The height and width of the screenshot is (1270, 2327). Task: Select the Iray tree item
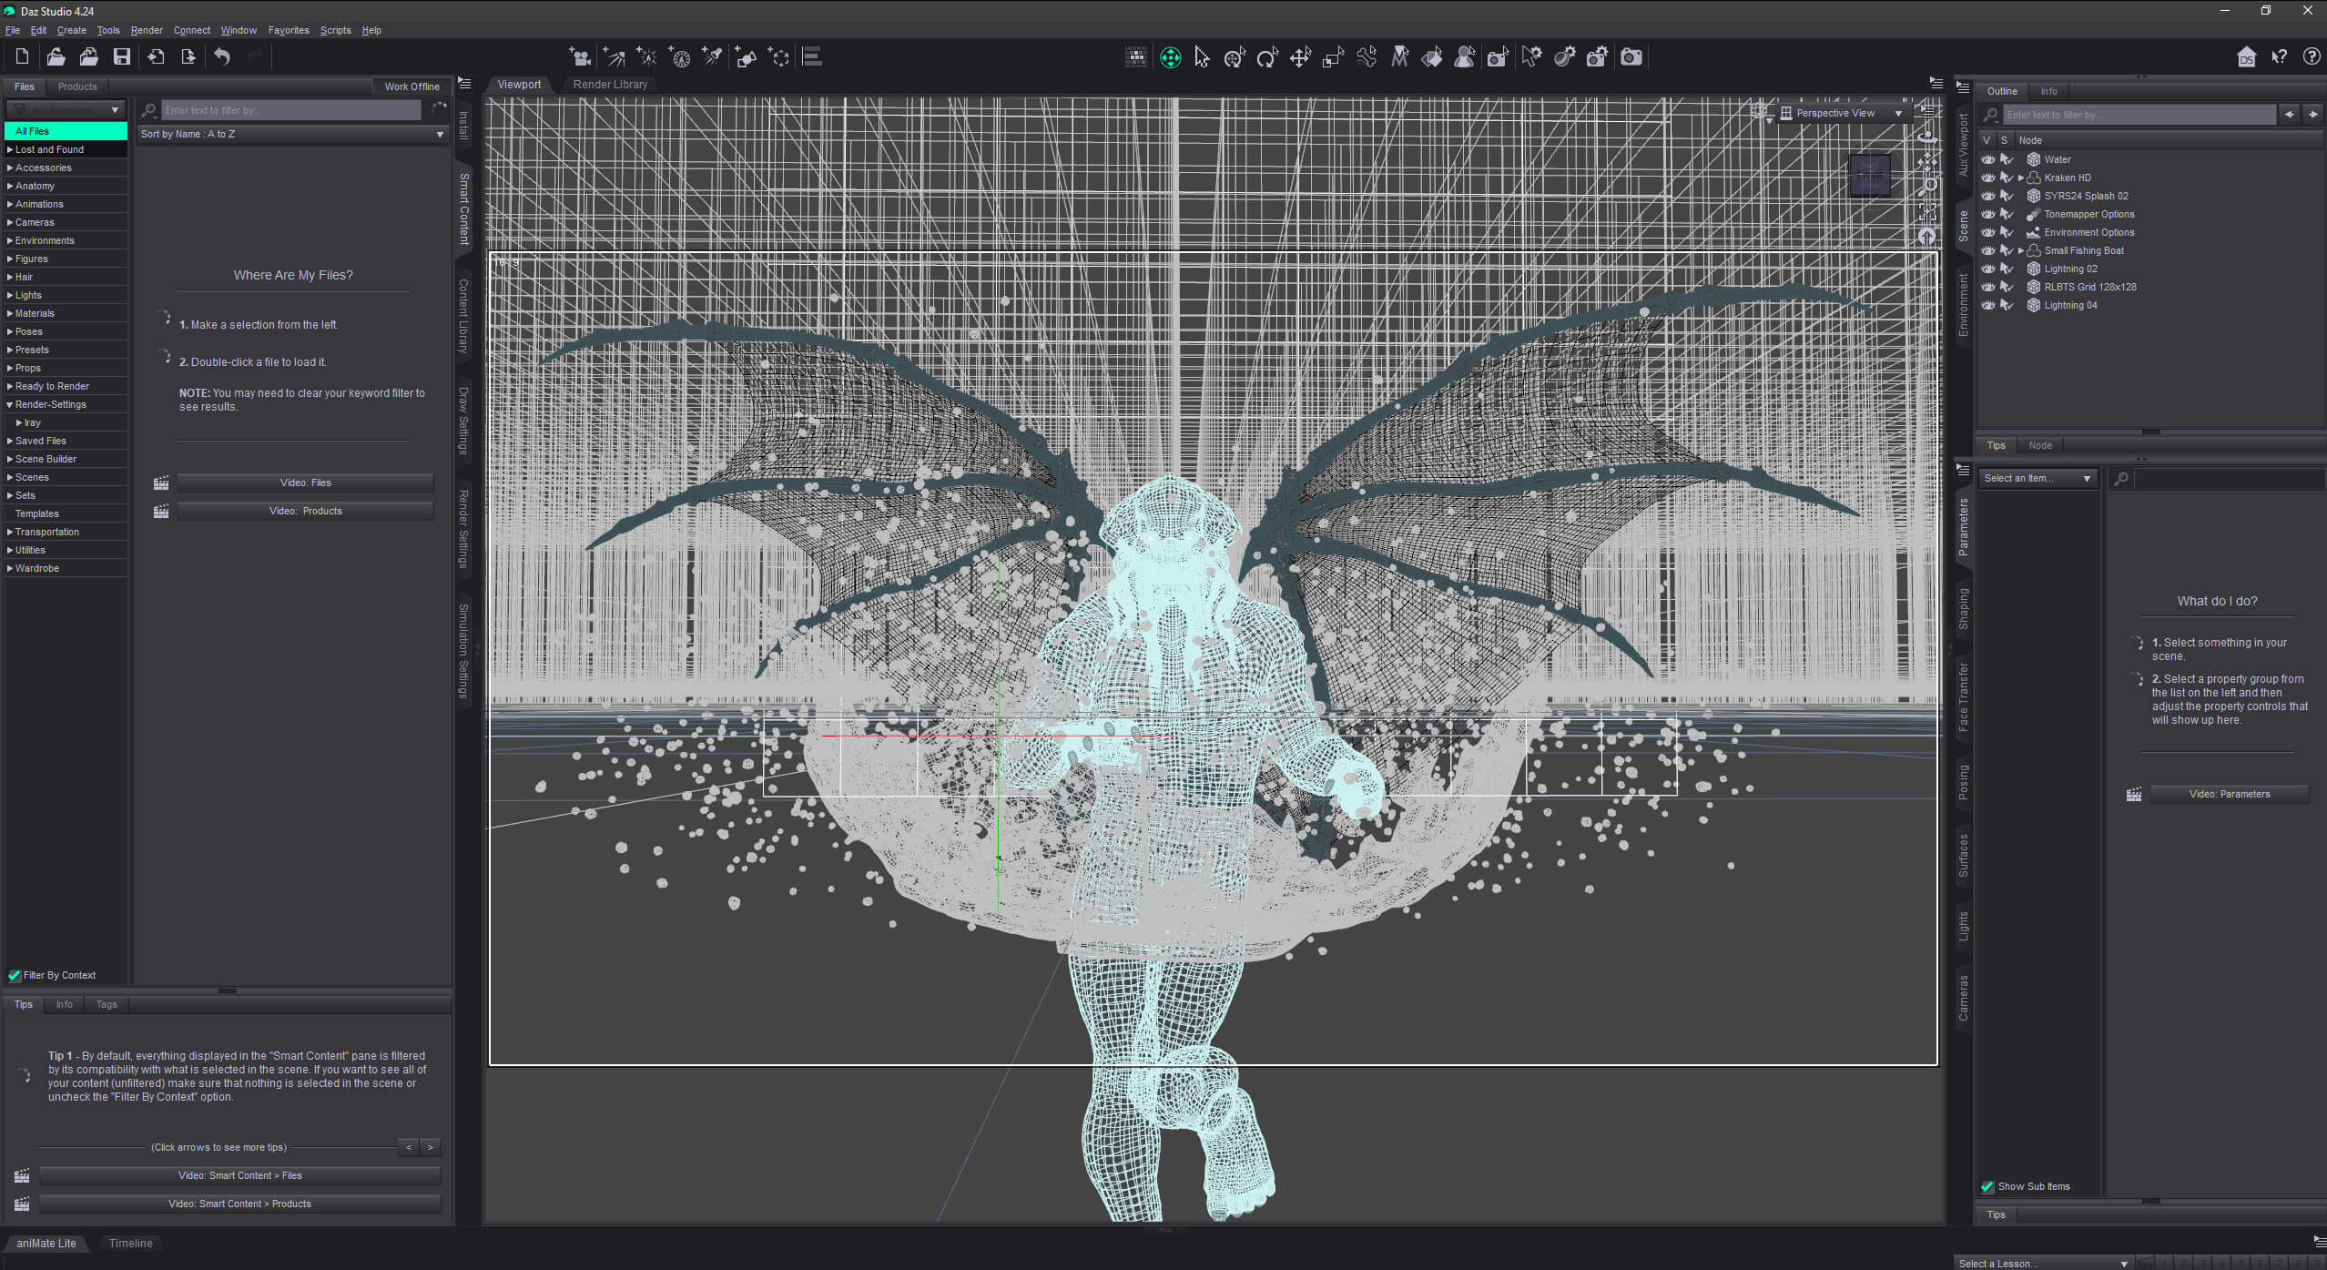(33, 422)
